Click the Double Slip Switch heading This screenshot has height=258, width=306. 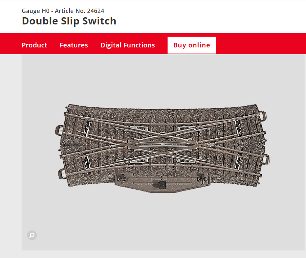click(x=69, y=21)
